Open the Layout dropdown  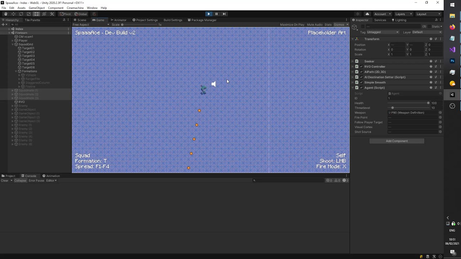pos(428,14)
